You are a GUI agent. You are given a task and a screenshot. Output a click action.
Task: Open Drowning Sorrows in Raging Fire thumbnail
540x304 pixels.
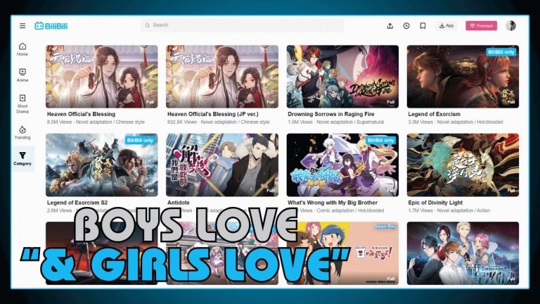342,76
